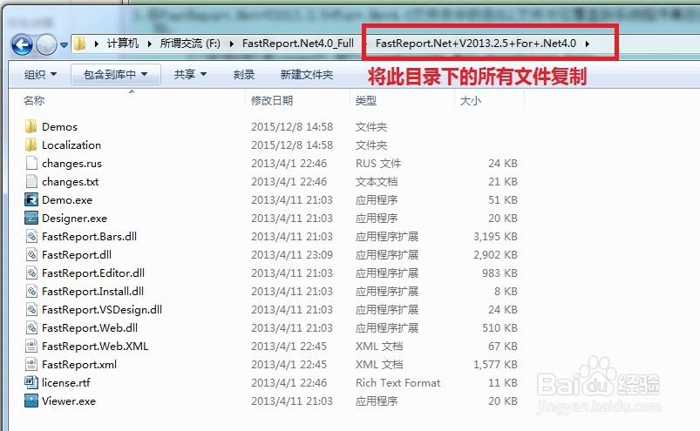Click the changes.txt file name

tap(70, 182)
